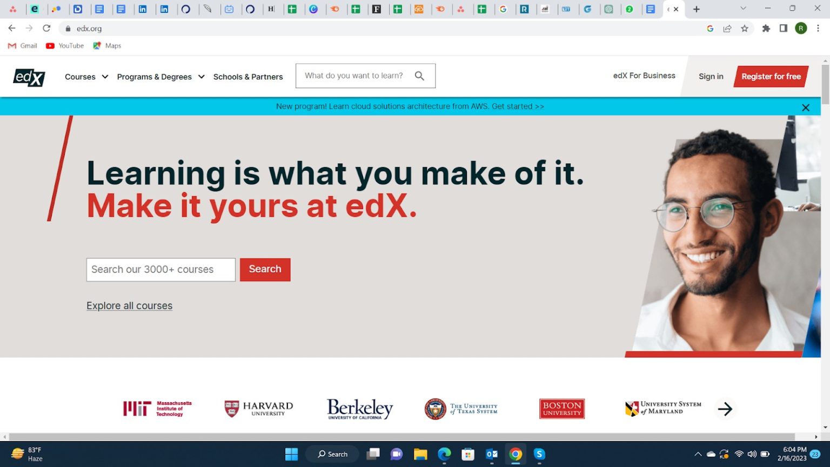This screenshot has height=467, width=830.
Task: Open the Schools & Partners menu item
Action: [248, 77]
